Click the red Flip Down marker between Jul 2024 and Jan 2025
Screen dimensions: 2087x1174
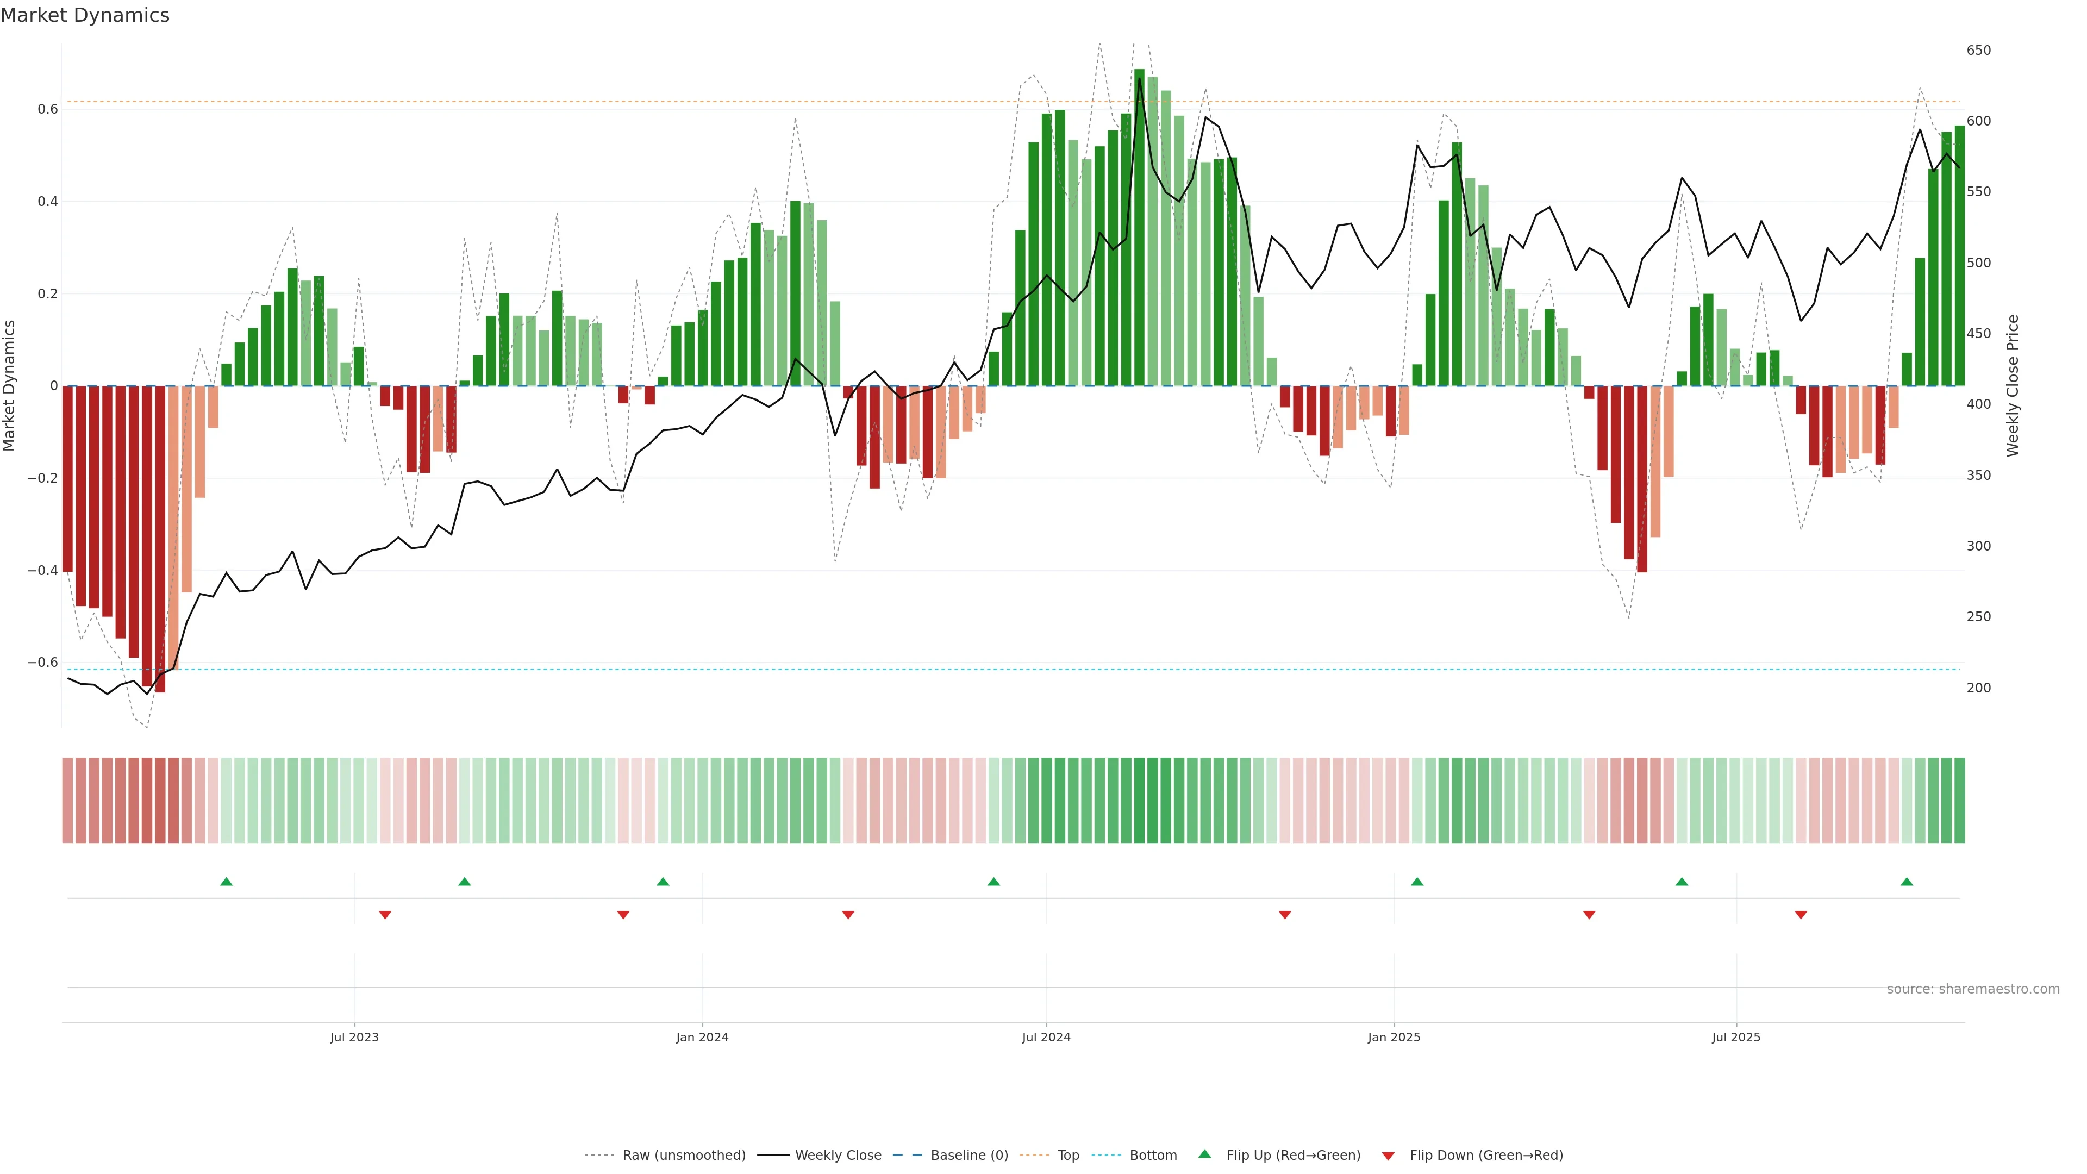[x=1284, y=915]
